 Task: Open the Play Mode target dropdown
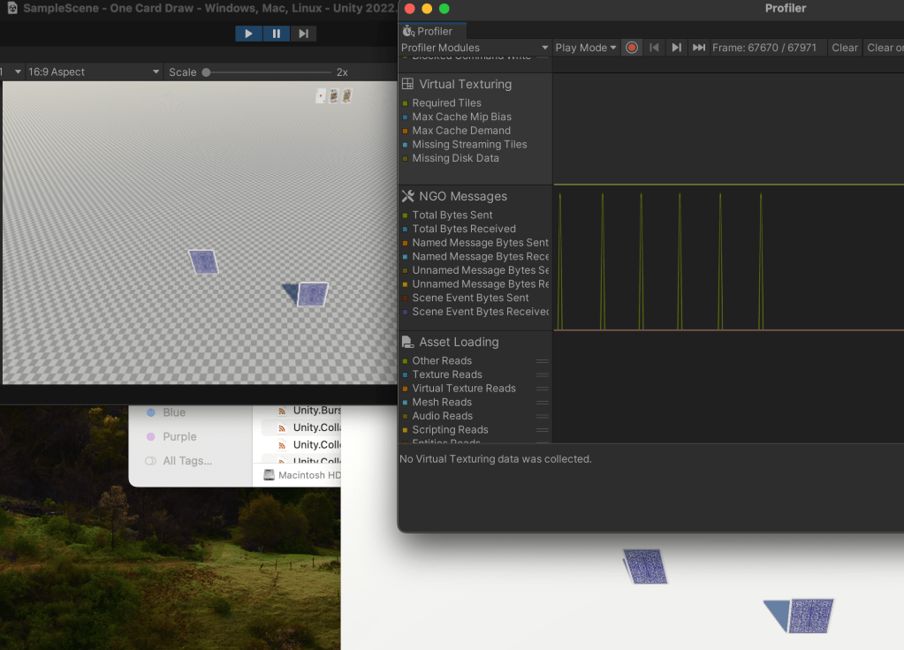tap(586, 48)
